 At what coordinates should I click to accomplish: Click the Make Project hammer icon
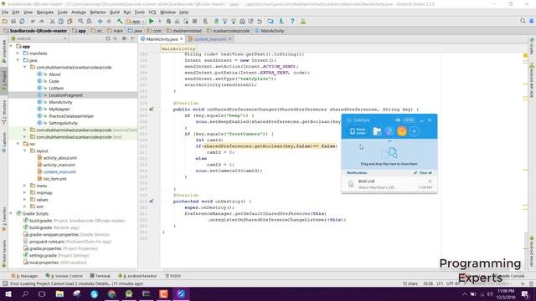[120, 21]
